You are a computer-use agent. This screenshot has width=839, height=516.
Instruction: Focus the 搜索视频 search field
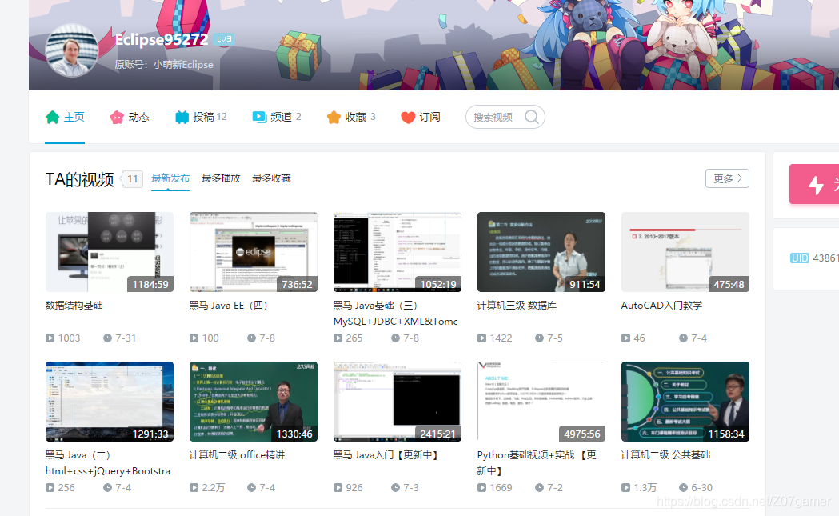tap(505, 117)
